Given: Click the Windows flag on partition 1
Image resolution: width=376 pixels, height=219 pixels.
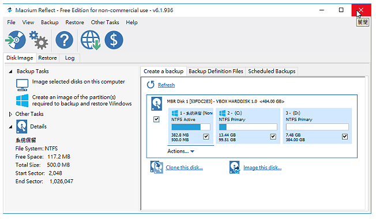Looking at the screenshot, I should point(175,113).
